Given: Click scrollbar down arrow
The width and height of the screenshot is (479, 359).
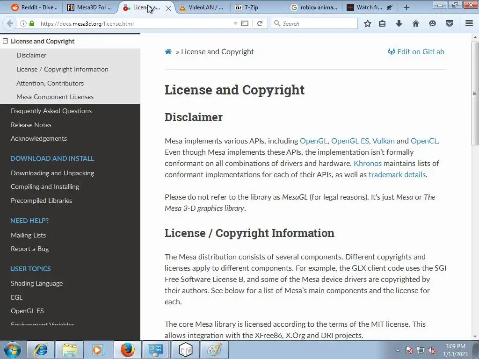Looking at the screenshot, I should coord(475,337).
